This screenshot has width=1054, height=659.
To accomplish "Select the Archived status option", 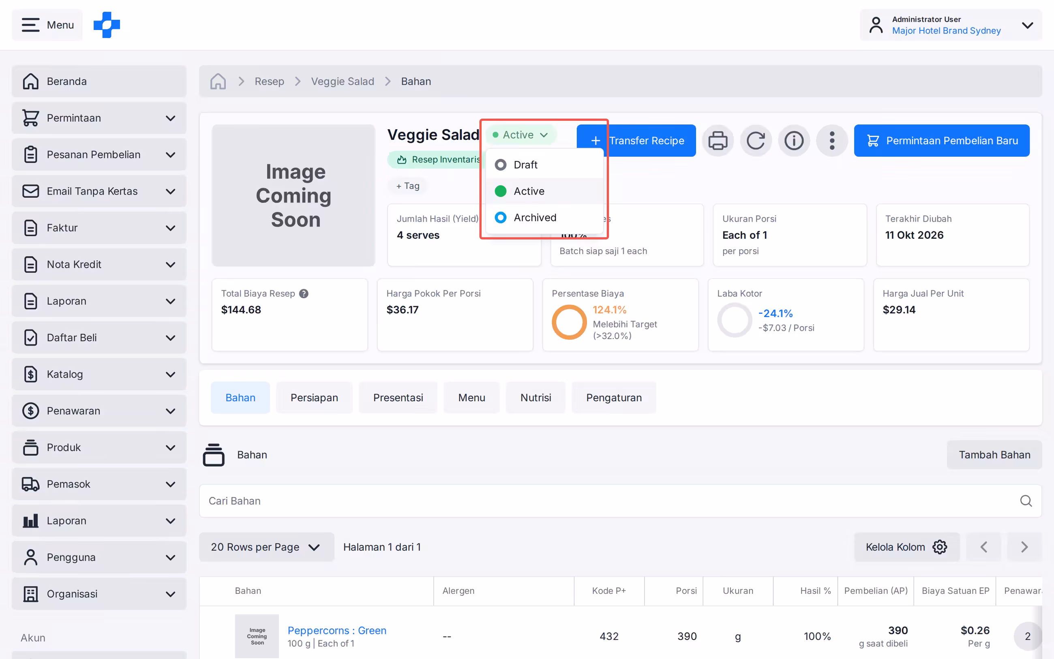I will click(544, 218).
